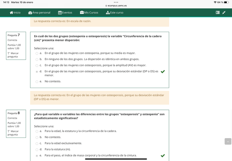Flag question 7 with Marcar pregunta
The image size is (232, 161).
click(13, 55)
